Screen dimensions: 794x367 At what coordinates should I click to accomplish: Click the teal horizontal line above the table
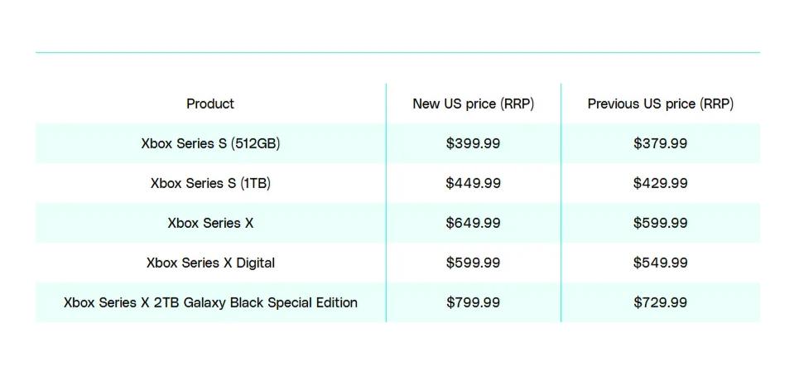(x=397, y=52)
